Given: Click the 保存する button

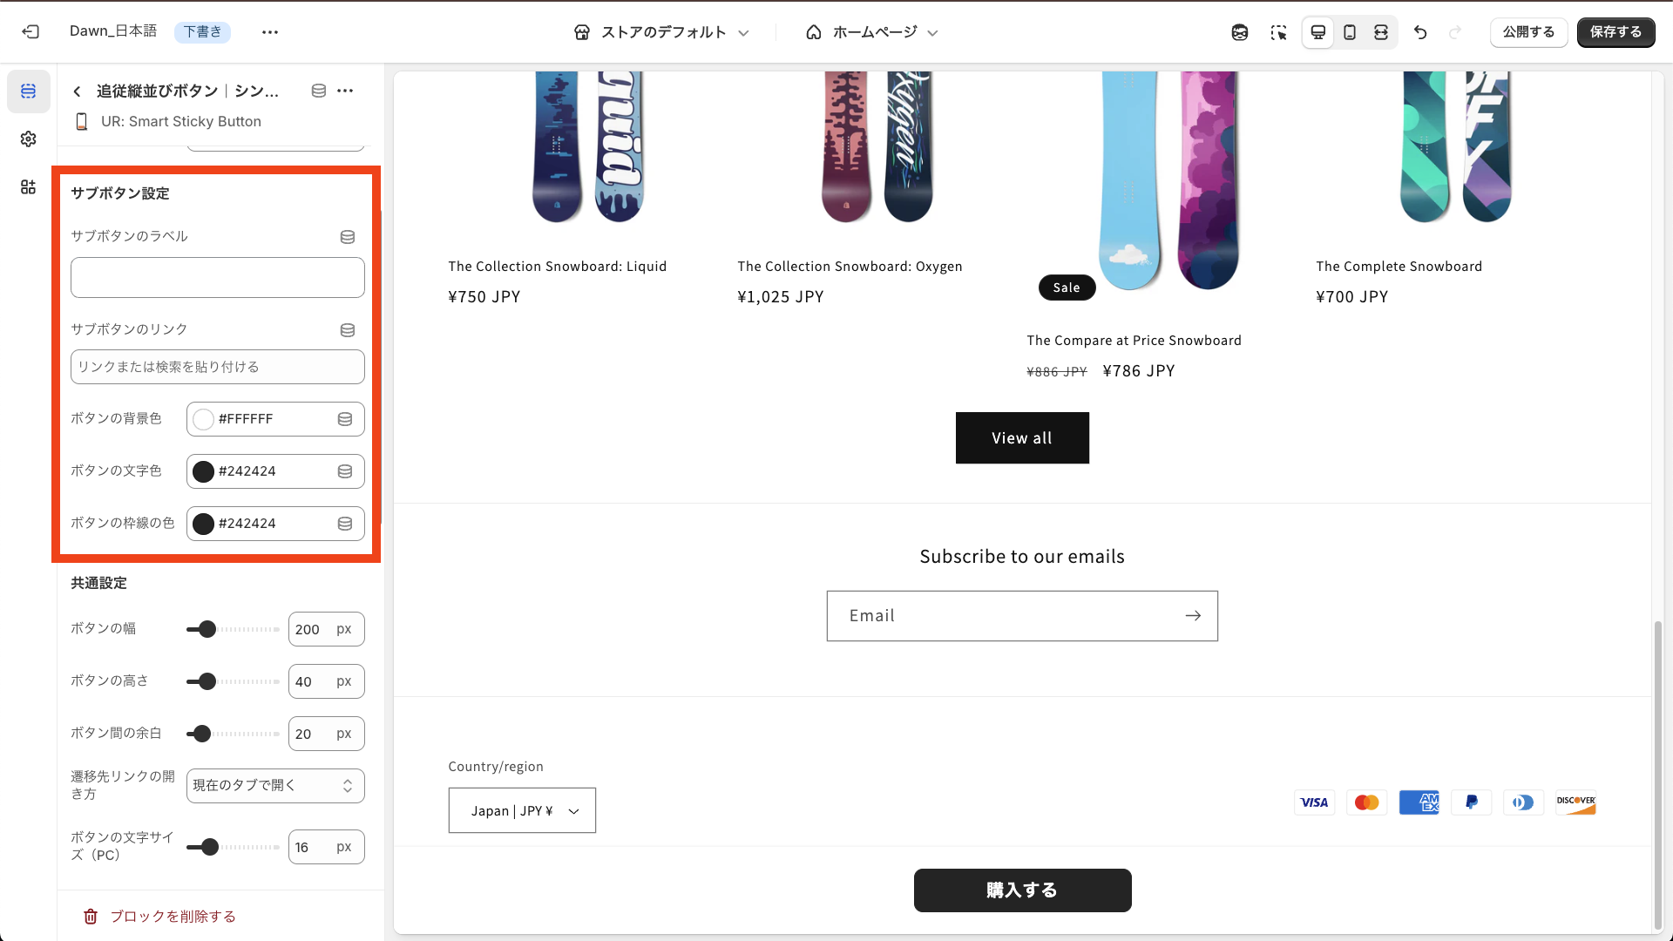Looking at the screenshot, I should (1615, 31).
